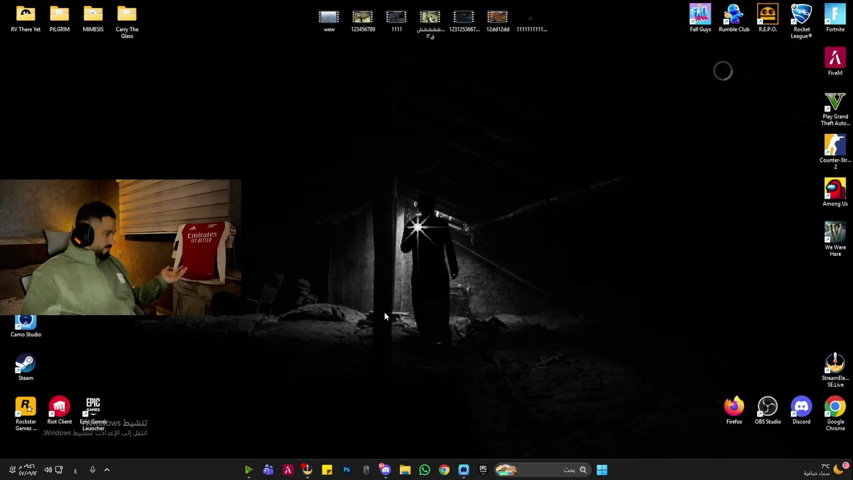Open the Riot Client desktop shortcut
853x480 pixels.
[x=59, y=411]
